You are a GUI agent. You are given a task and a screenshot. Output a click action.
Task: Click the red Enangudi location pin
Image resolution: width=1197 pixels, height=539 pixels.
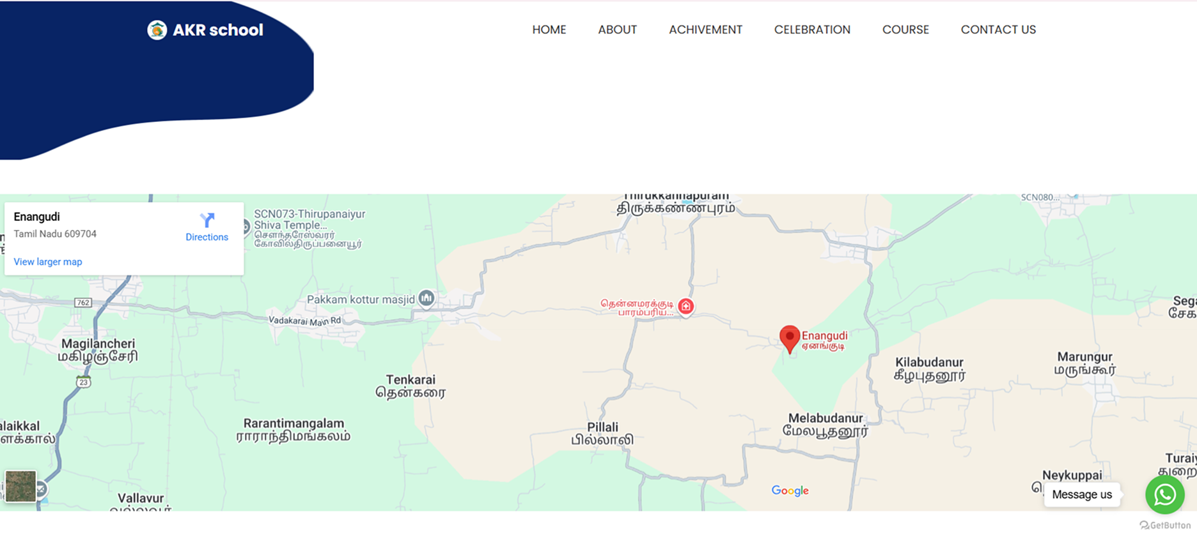(790, 338)
